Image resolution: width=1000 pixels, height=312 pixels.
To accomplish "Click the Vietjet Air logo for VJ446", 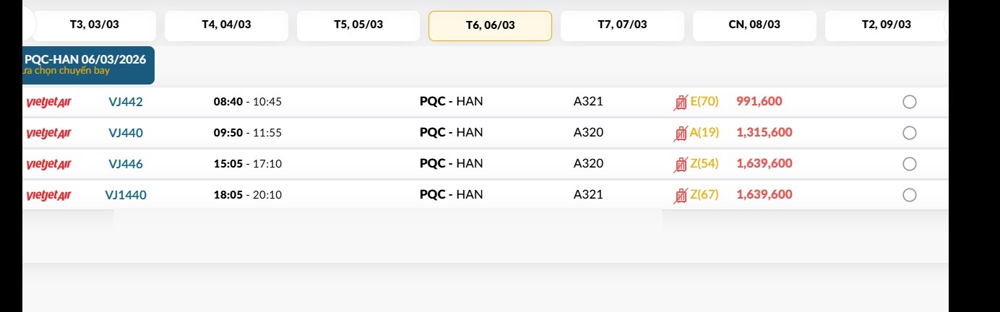I will pyautogui.click(x=48, y=164).
